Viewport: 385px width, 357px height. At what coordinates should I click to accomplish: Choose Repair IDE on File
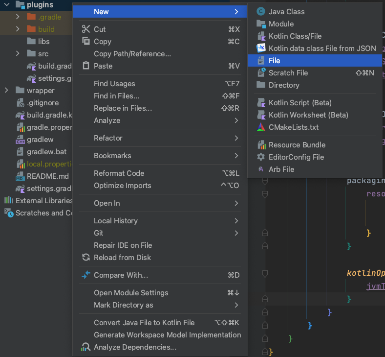(160, 245)
